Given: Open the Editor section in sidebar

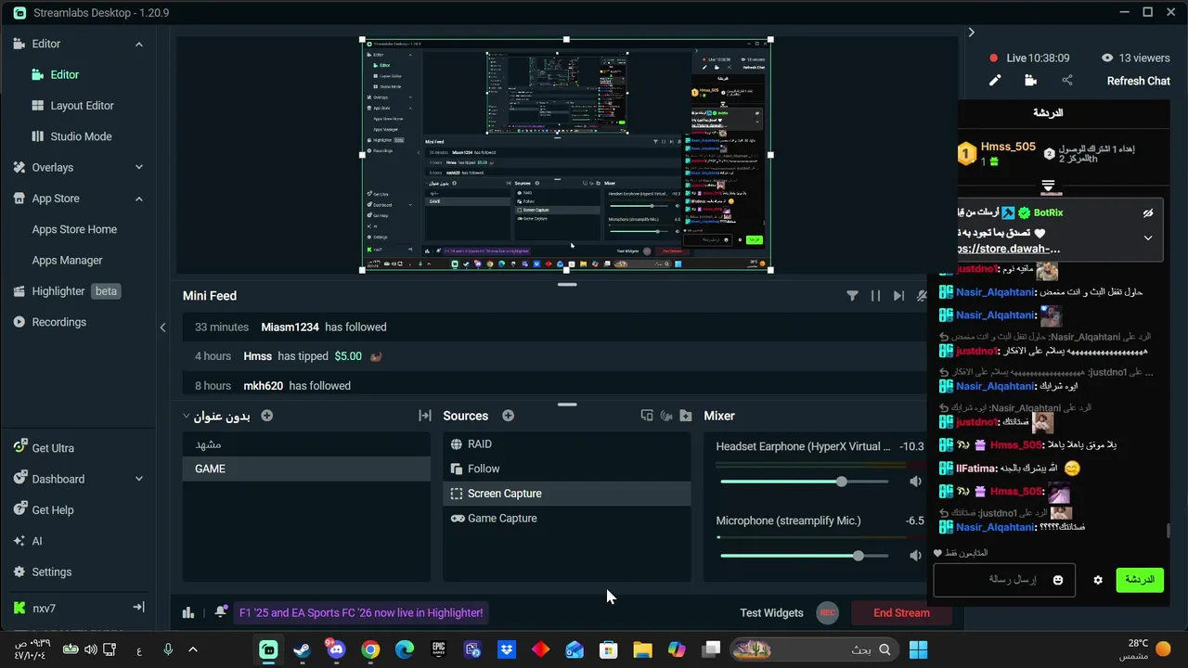Looking at the screenshot, I should point(46,44).
